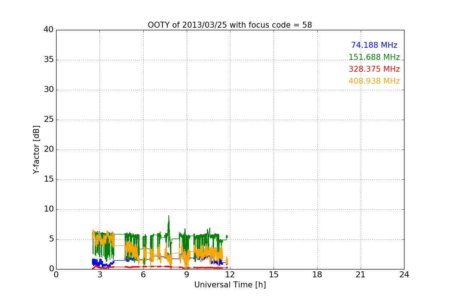Click the chart title "OOTY of 2013/03/25 with focus code = 58"
449x299 pixels.
click(230, 25)
